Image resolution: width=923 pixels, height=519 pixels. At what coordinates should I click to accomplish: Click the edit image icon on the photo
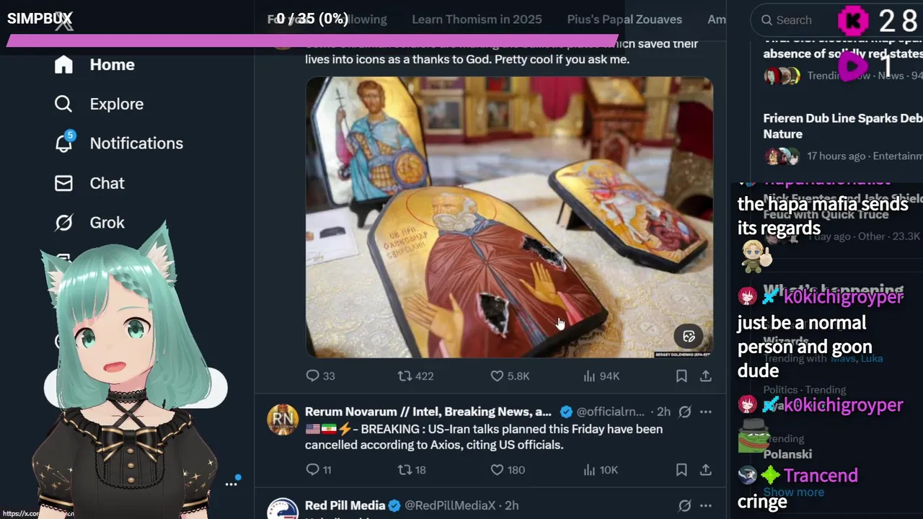[689, 336]
